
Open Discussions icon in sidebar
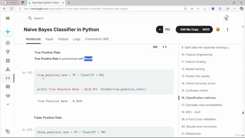tap(8, 87)
